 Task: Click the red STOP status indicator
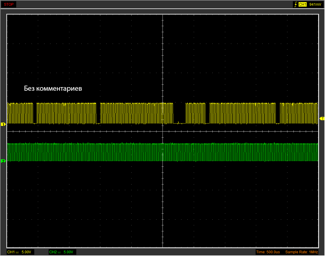(9, 4)
